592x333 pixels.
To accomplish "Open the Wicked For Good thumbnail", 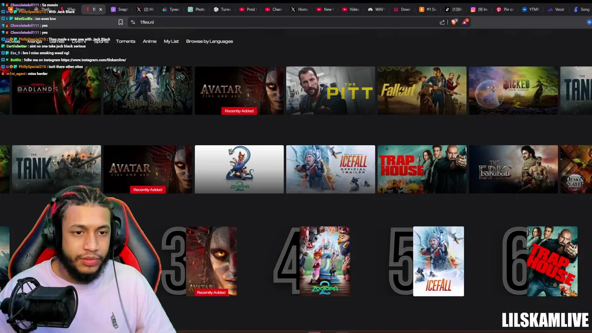I will pyautogui.click(x=513, y=91).
